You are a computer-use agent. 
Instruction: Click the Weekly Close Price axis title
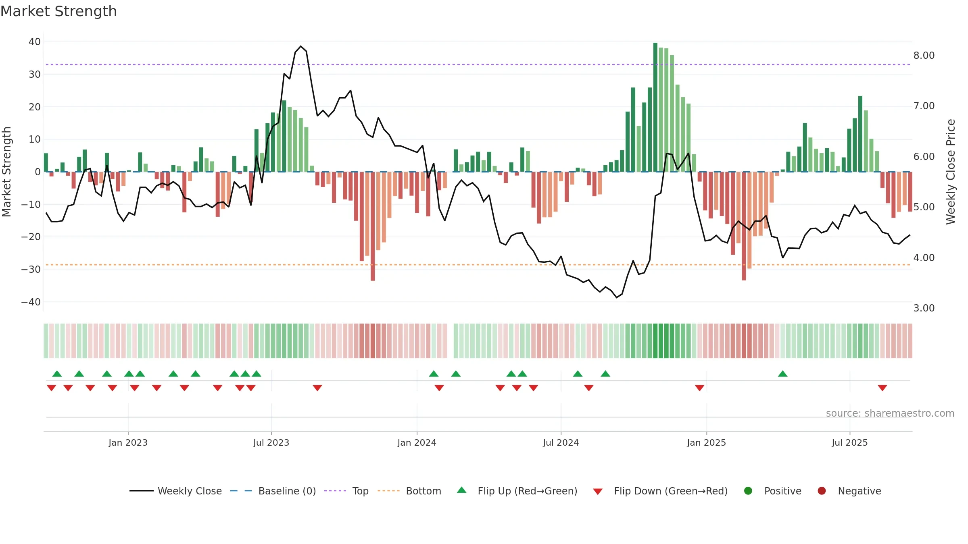coord(951,172)
